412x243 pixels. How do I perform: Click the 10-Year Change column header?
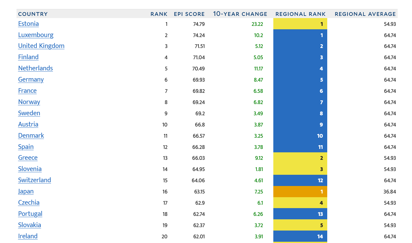(x=240, y=14)
